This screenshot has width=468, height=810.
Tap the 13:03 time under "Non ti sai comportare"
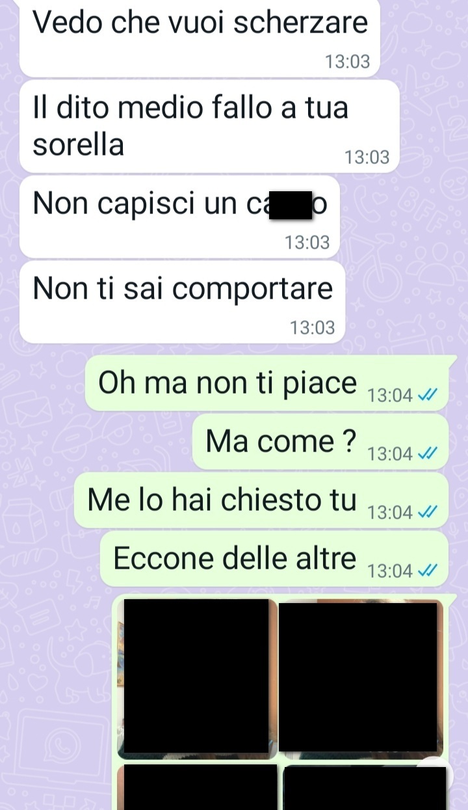313,328
